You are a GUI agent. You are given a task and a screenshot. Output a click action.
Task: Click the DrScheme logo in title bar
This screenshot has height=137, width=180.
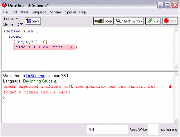4,5
